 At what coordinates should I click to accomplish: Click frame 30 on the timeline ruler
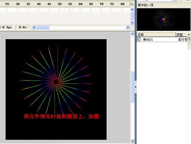[18, 4]
